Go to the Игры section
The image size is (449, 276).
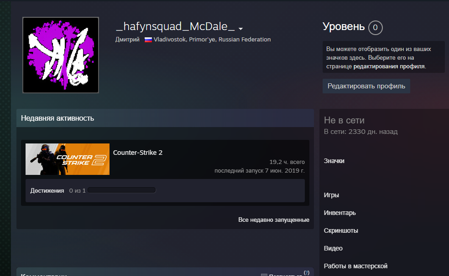pos(331,195)
